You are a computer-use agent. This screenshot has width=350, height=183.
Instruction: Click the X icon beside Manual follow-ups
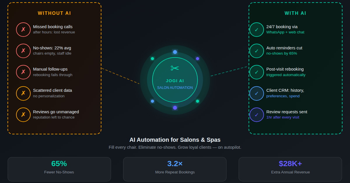coord(23,72)
